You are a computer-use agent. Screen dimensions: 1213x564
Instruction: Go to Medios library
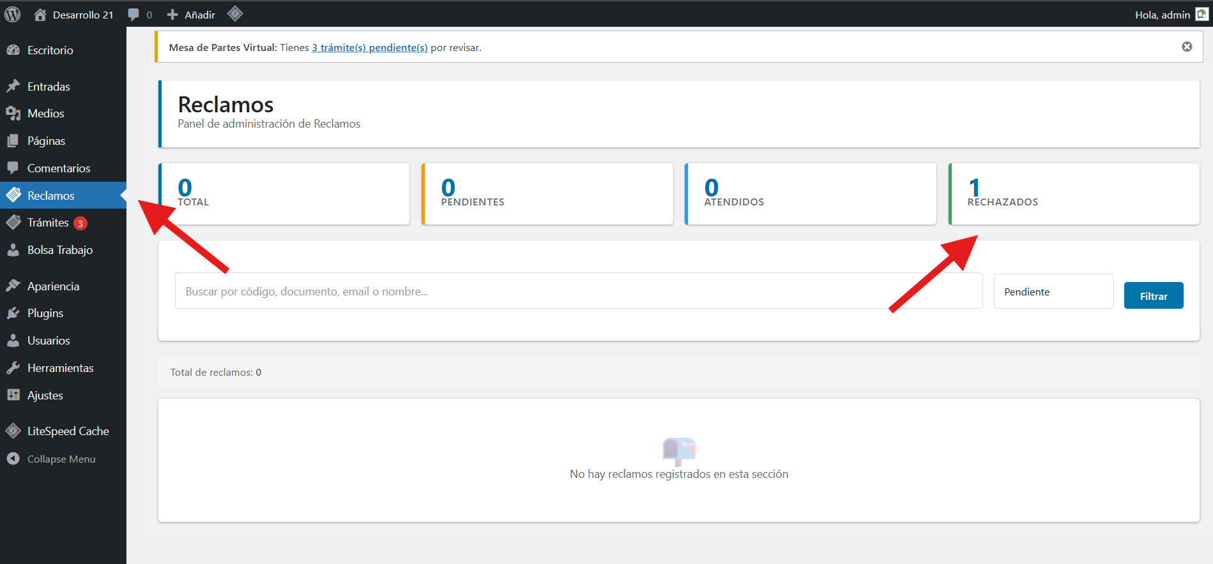(45, 114)
